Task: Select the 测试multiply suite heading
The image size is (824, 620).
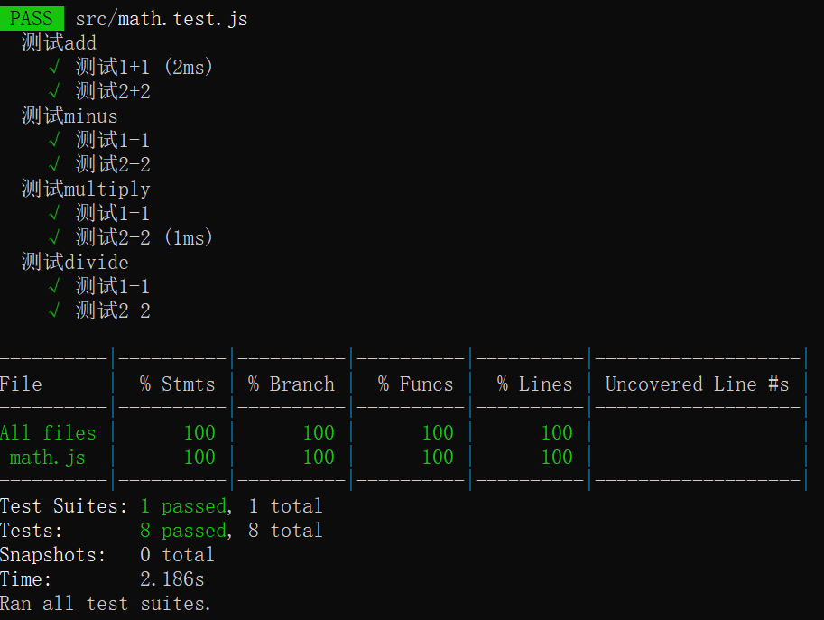Action: point(86,189)
